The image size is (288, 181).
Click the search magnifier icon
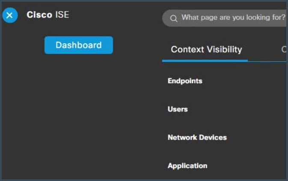pos(174,18)
